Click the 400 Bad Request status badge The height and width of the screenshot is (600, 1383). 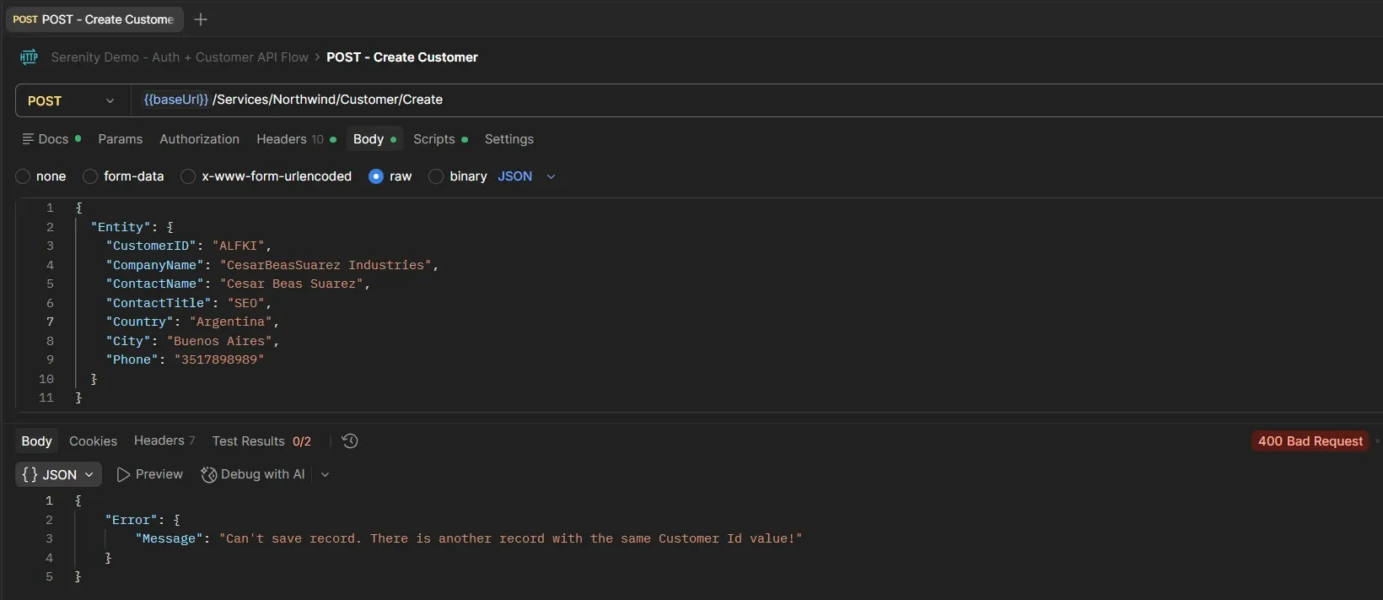(1310, 441)
